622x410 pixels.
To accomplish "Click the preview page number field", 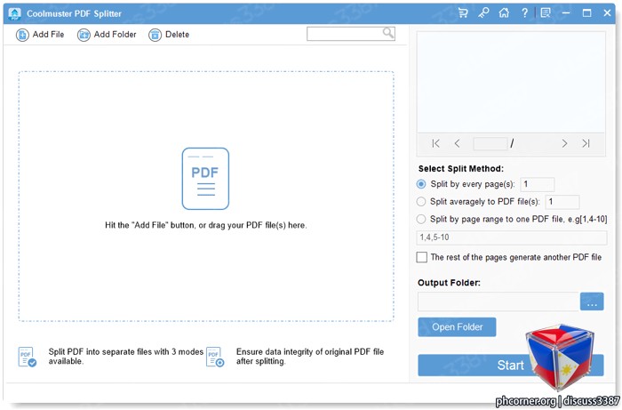I will tap(490, 143).
